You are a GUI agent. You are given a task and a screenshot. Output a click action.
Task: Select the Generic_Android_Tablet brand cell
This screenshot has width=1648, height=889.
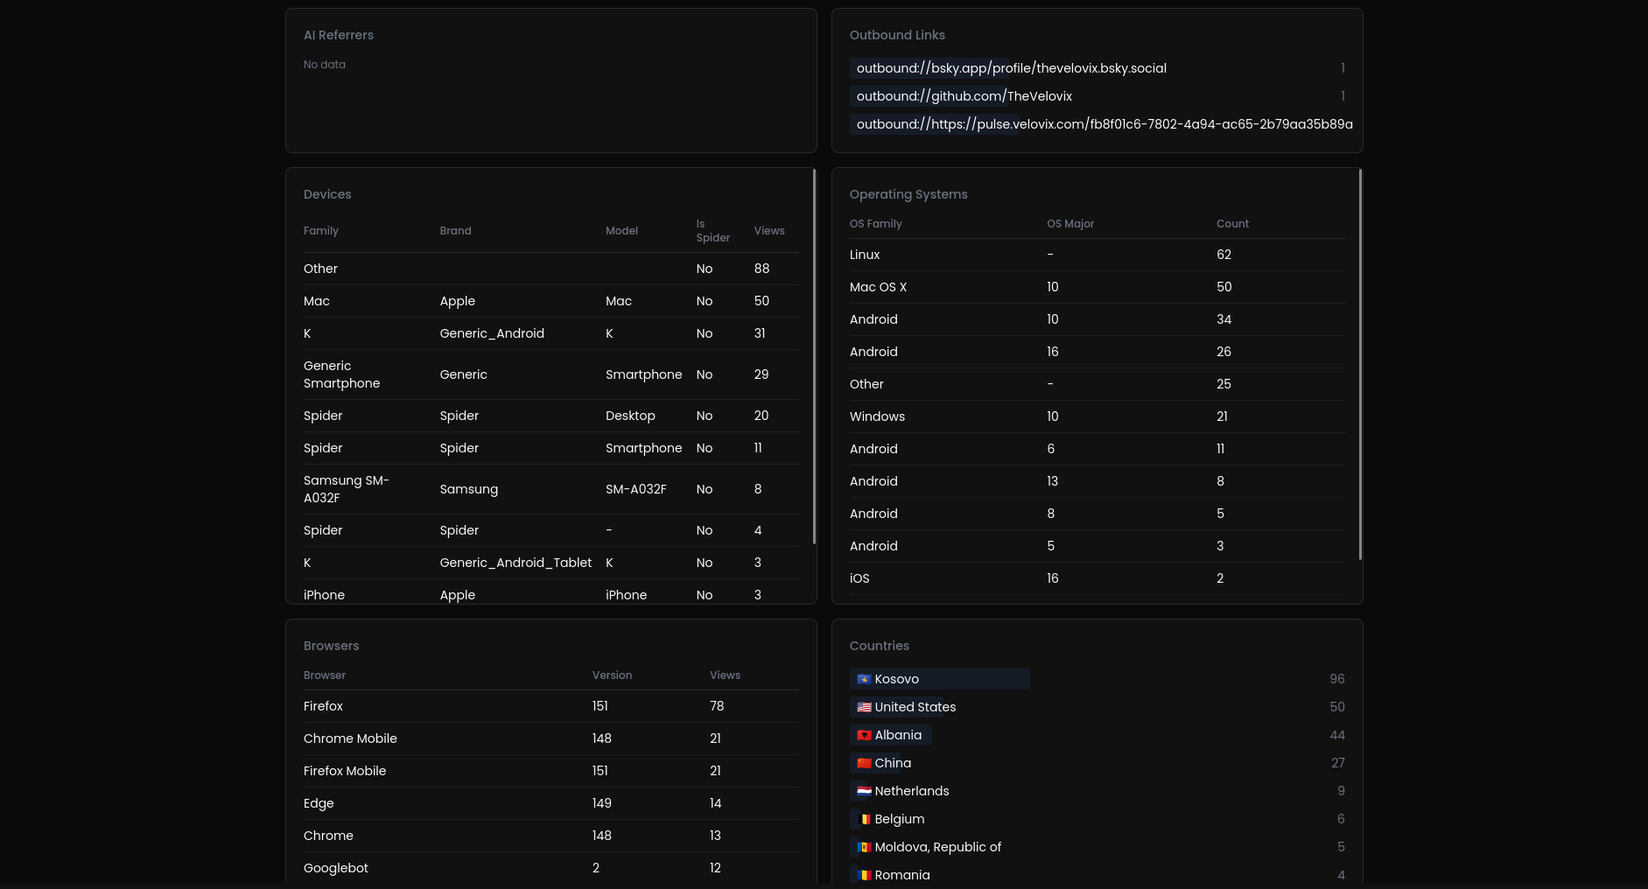[515, 563]
